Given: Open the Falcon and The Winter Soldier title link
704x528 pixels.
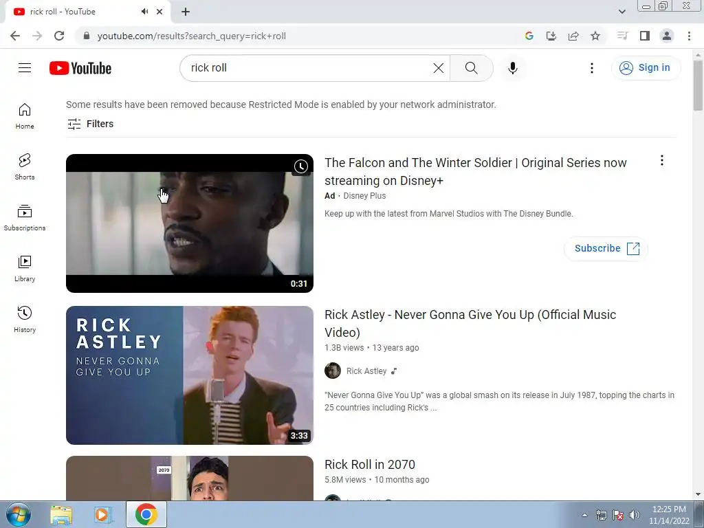Looking at the screenshot, I should click(x=476, y=171).
